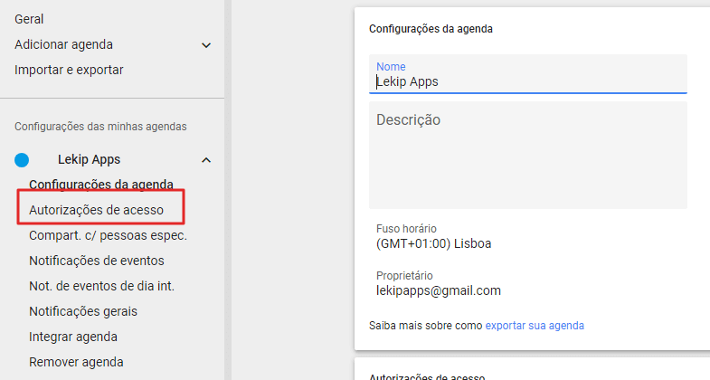Viewport: 710px width, 380px height.
Task: Select Integrar agenda in the sidebar
Action: click(73, 337)
